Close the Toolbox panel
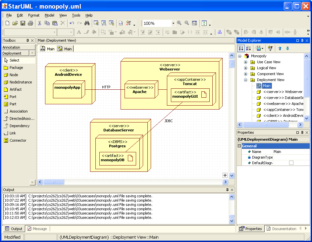Screen dimensions: 312x242 [32, 40]
